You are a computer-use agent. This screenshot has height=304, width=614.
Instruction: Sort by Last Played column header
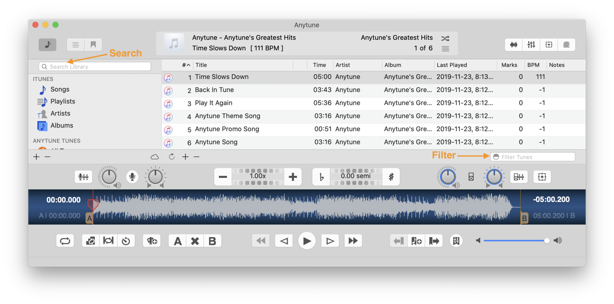pos(452,65)
